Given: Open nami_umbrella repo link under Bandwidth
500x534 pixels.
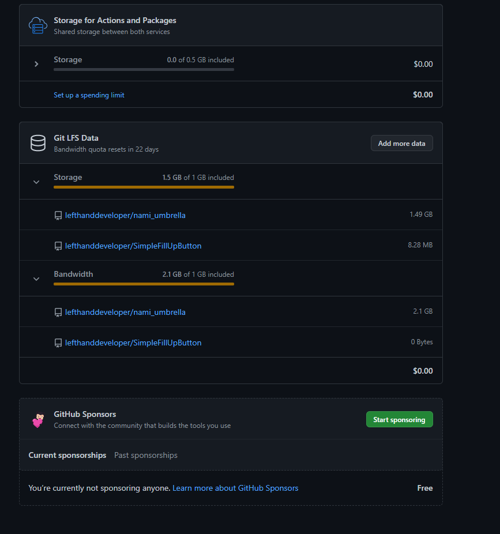Looking at the screenshot, I should [125, 313].
